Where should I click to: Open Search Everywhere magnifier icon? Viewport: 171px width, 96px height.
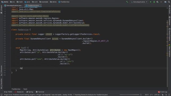point(169,2)
